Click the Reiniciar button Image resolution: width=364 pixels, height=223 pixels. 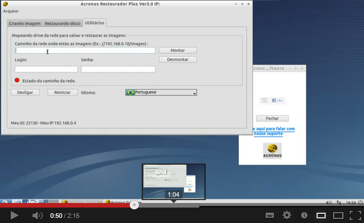pyautogui.click(x=62, y=93)
